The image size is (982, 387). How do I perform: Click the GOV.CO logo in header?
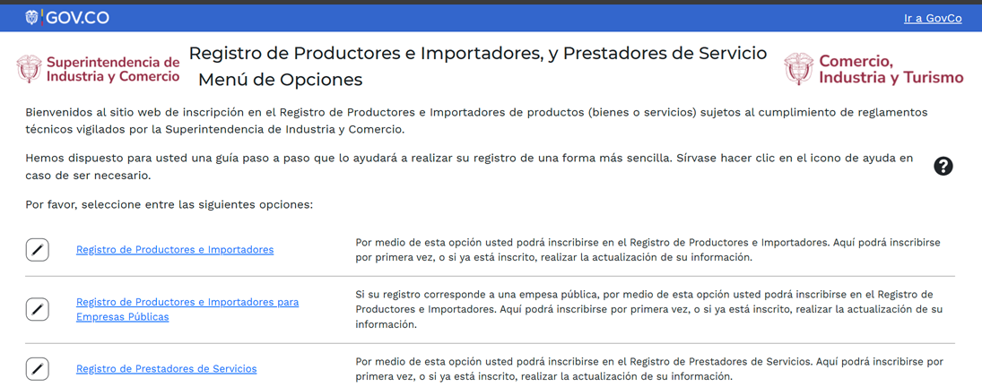click(x=67, y=18)
